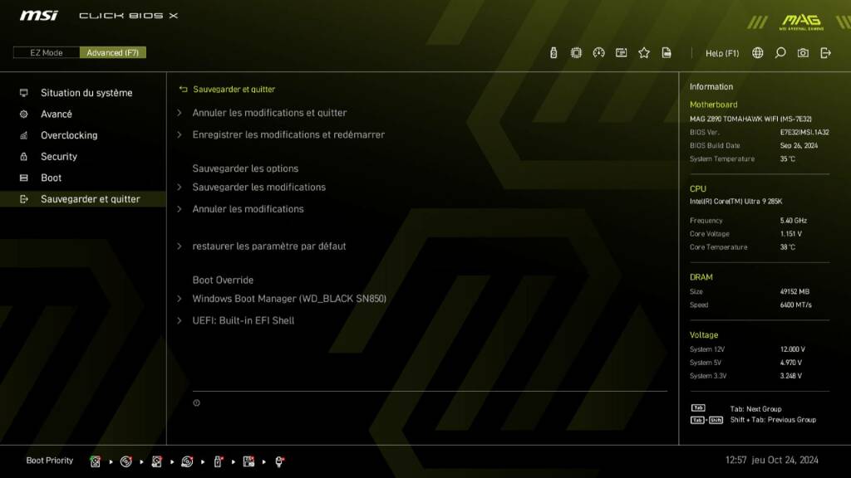
Task: Click the exit arrow icon top right
Action: point(824,52)
